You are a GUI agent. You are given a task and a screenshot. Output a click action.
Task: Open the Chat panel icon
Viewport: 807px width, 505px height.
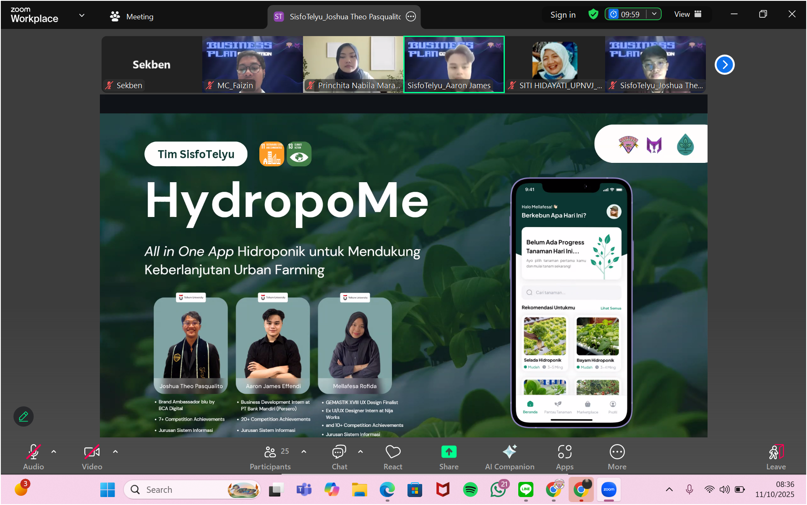[339, 453]
